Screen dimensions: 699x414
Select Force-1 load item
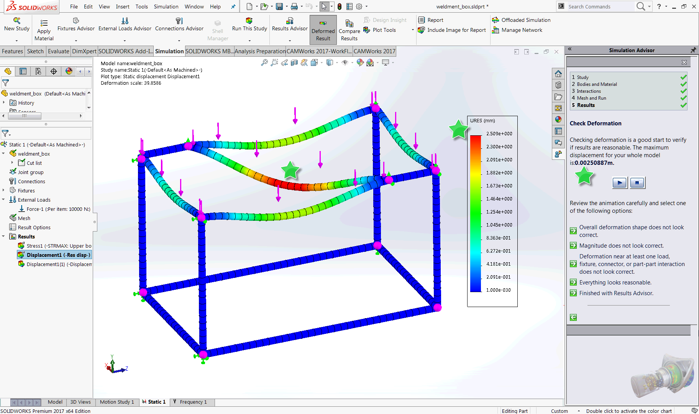54,209
